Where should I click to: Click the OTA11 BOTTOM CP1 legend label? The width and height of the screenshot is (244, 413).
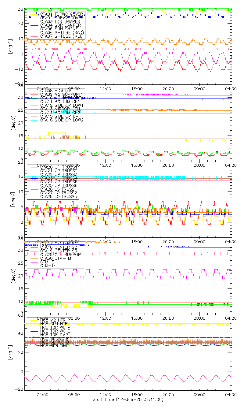tap(60, 102)
